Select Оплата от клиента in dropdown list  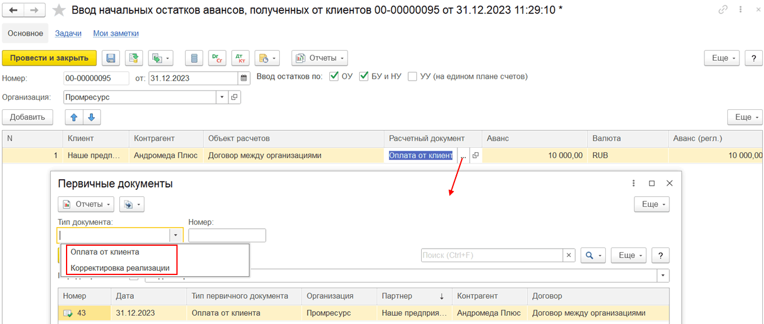[x=105, y=252]
